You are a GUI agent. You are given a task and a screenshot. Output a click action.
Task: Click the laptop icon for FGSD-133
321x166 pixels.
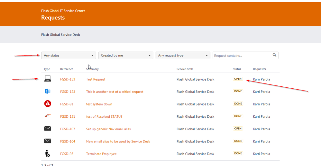click(x=48, y=79)
